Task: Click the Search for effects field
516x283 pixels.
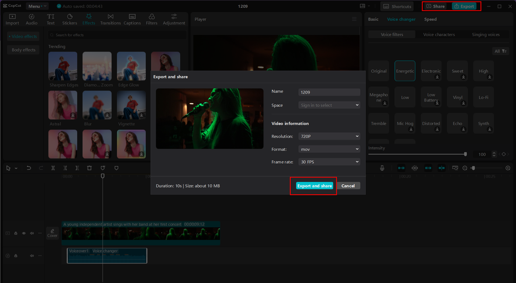Action: (117, 35)
